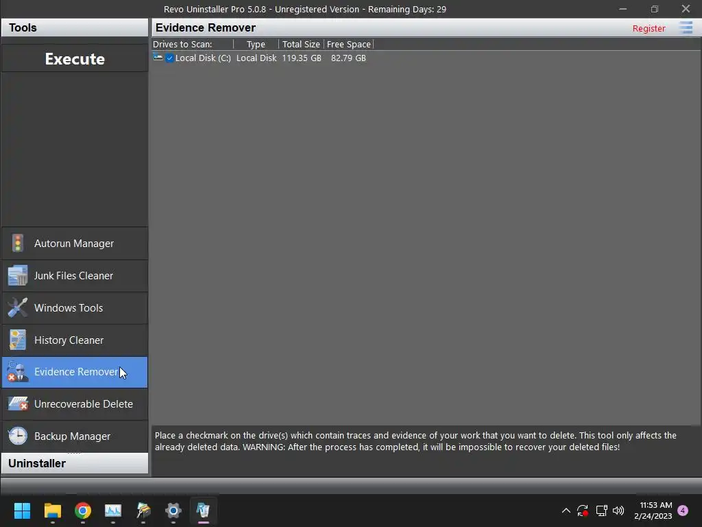The height and width of the screenshot is (527, 702).
Task: Choose the Windows Tools label
Action: [69, 308]
